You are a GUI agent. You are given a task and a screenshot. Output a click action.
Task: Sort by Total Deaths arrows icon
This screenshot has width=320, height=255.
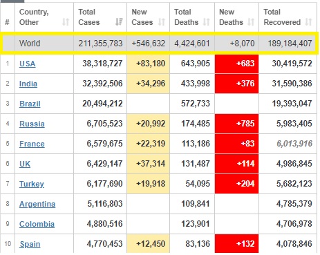tap(207, 22)
